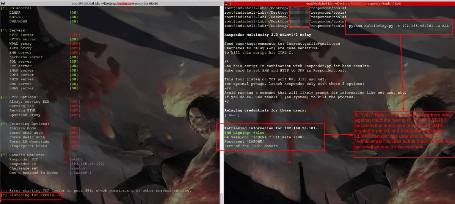Click the [192.168.56.102] Responder IP value
The height and width of the screenshot is (204, 455).
pyautogui.click(x=87, y=164)
